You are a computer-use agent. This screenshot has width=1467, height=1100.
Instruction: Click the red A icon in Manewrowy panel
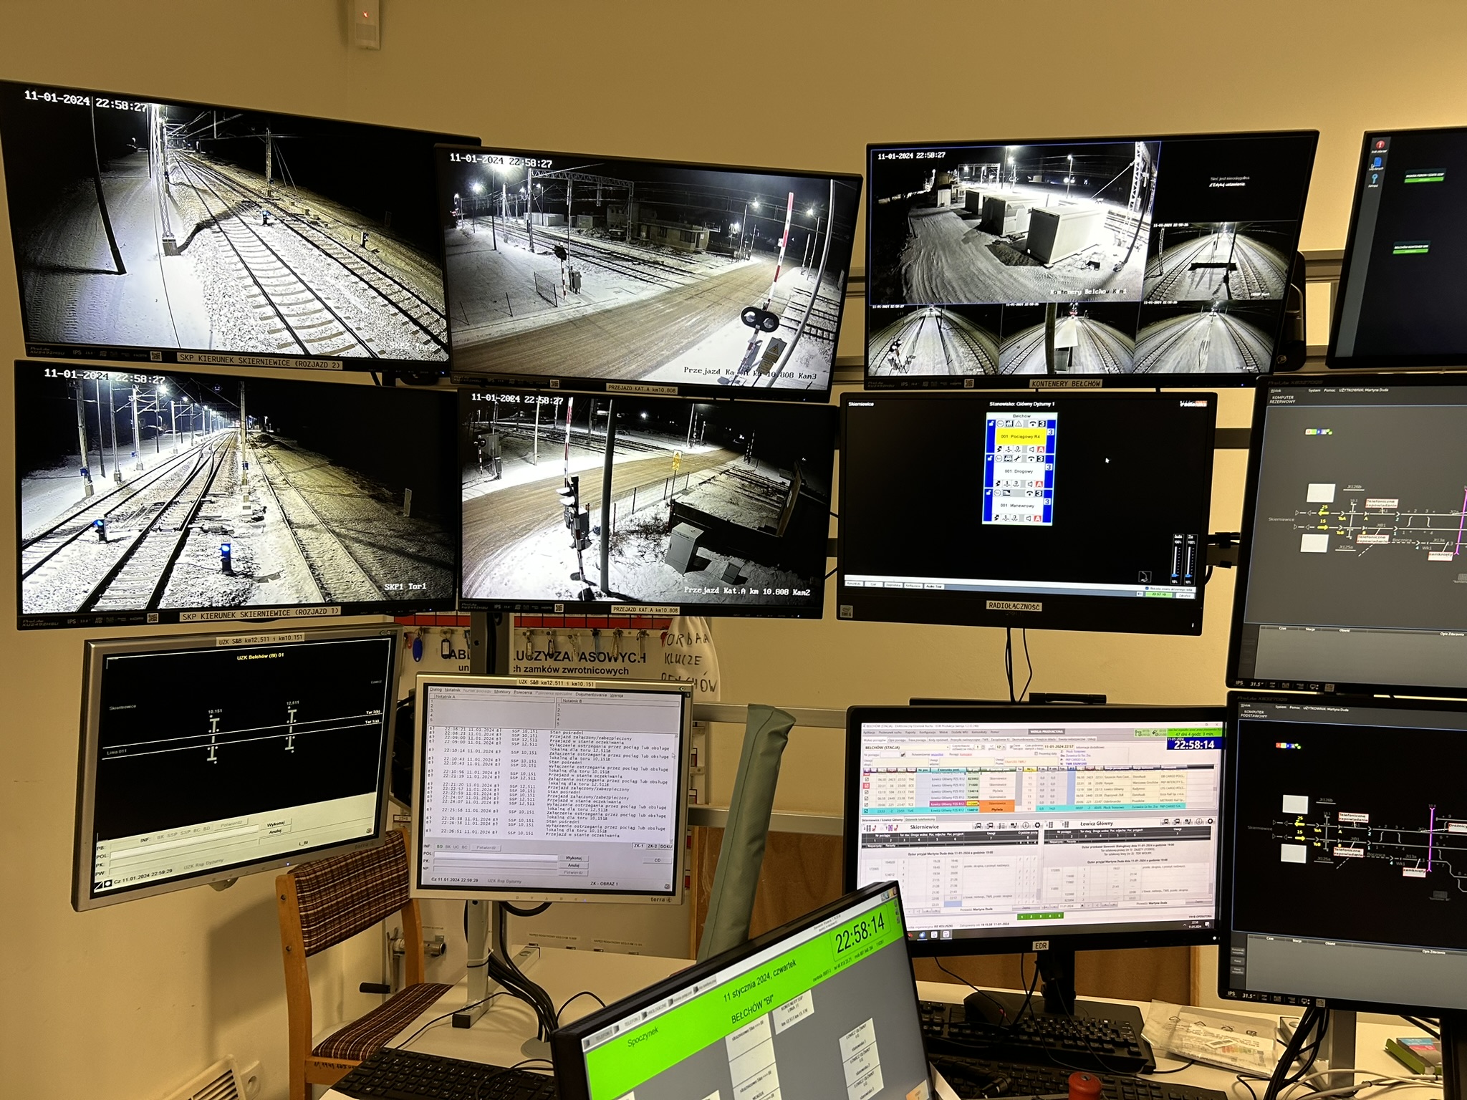point(1037,518)
